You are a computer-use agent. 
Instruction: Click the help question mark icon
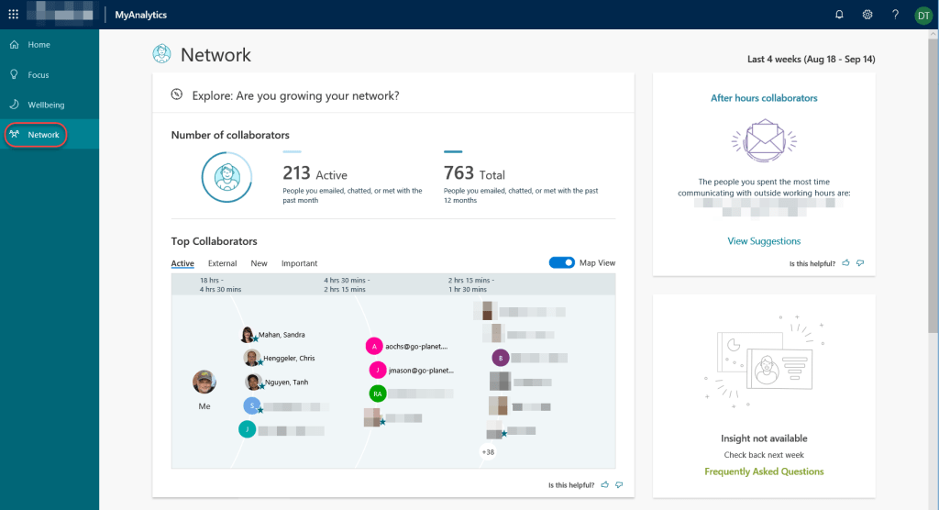pos(895,15)
